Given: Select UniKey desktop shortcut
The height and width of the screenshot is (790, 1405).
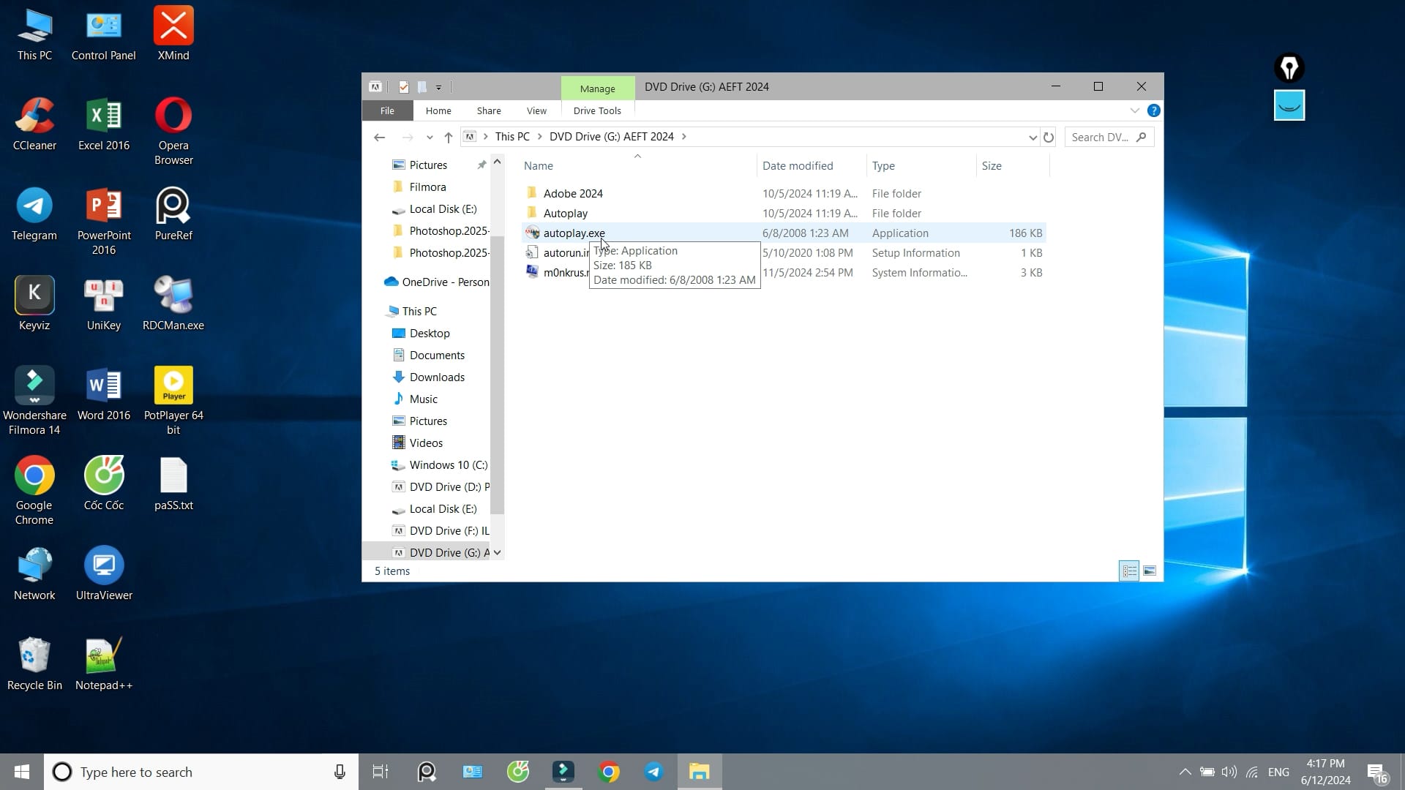Looking at the screenshot, I should pyautogui.click(x=104, y=304).
